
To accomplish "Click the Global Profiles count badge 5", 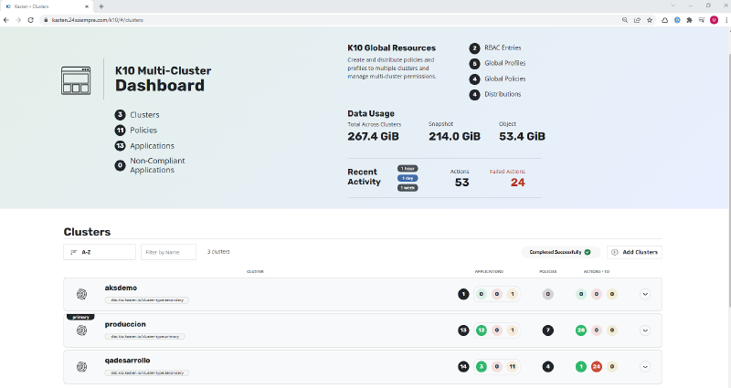I will pos(474,63).
